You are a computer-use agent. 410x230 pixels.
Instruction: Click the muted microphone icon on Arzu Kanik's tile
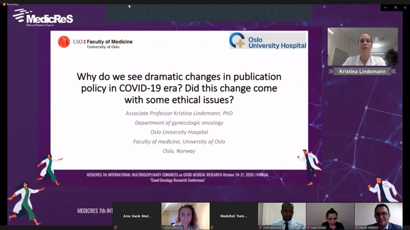(x=115, y=227)
